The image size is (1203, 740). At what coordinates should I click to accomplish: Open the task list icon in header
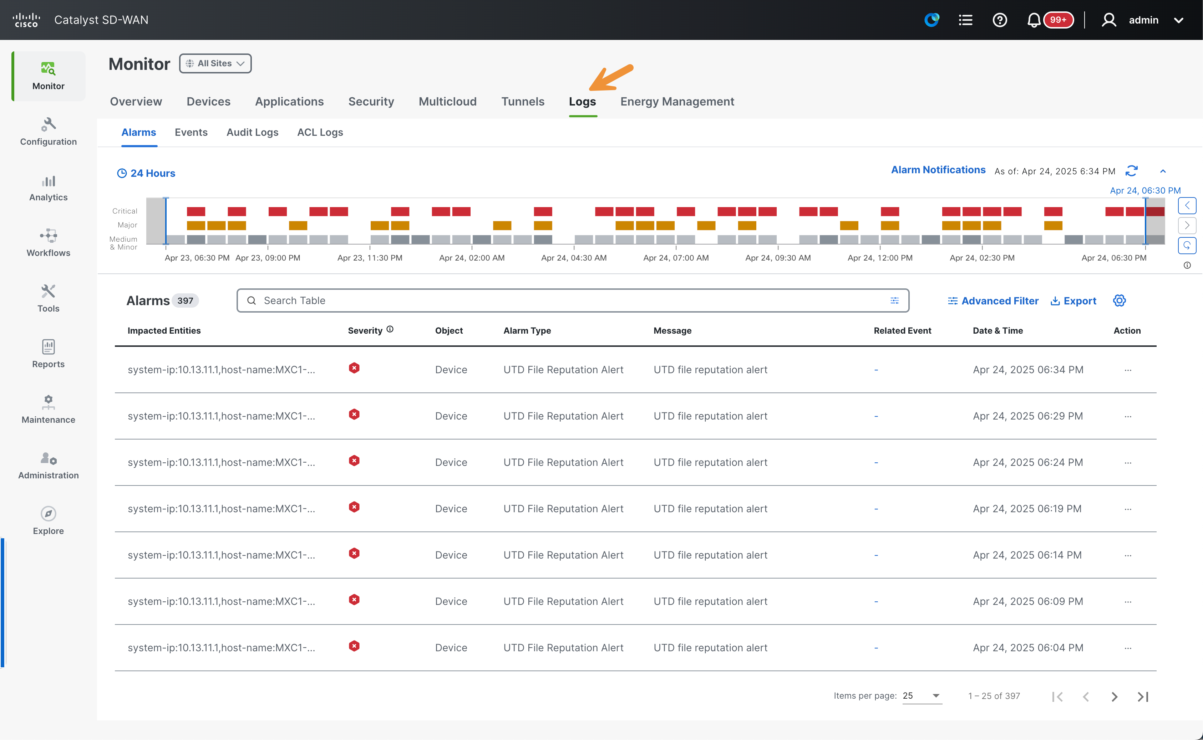[965, 20]
